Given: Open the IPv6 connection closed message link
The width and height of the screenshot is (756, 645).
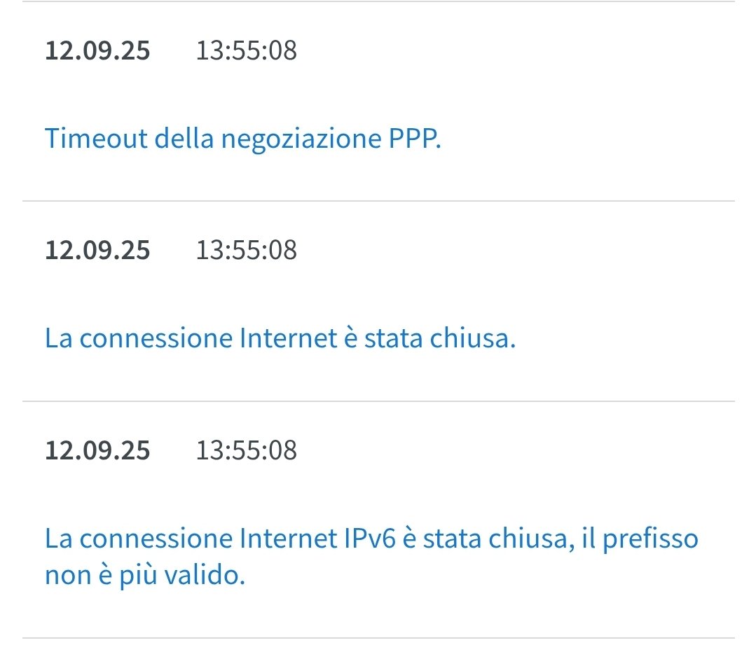Looking at the screenshot, I should click(371, 539).
